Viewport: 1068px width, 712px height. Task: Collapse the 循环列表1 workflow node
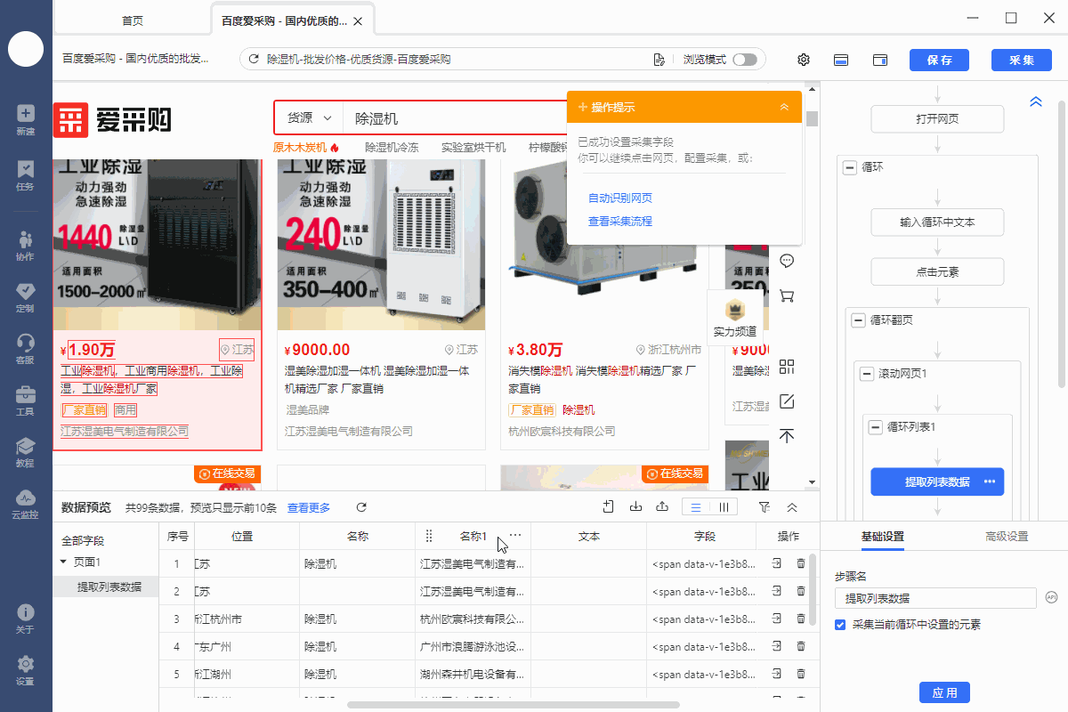(876, 427)
